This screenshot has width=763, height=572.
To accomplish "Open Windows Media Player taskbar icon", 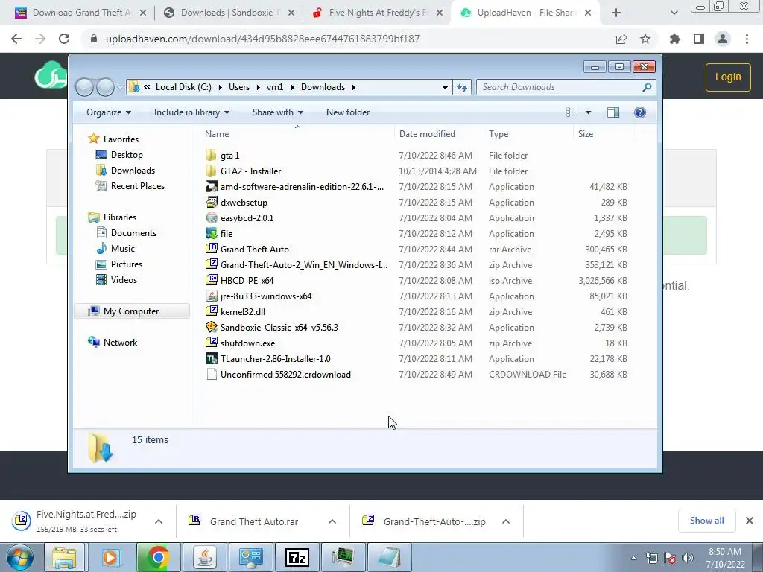I will pos(111,557).
